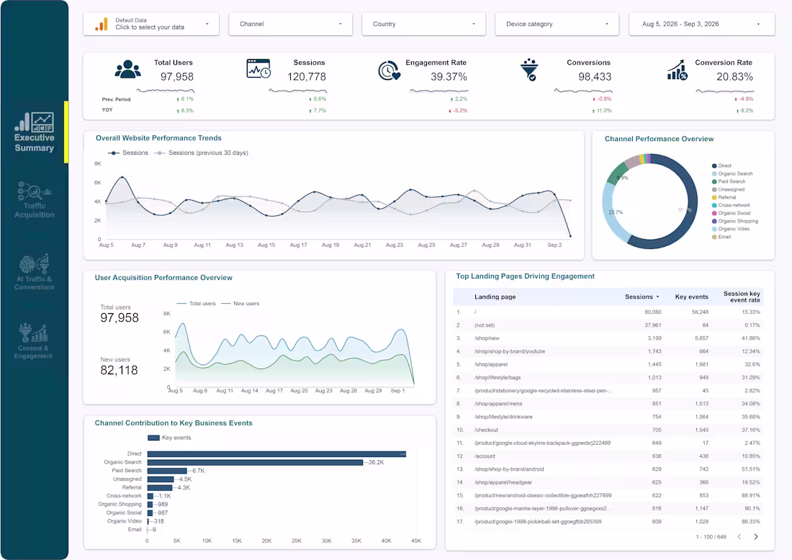Expand the Channel filter dropdown
The height and width of the screenshot is (560, 792).
pos(290,24)
